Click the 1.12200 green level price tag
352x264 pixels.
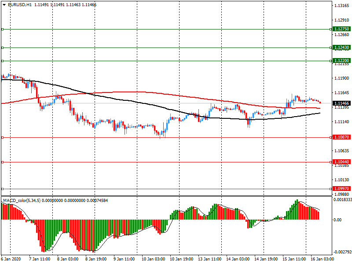tap(341, 61)
